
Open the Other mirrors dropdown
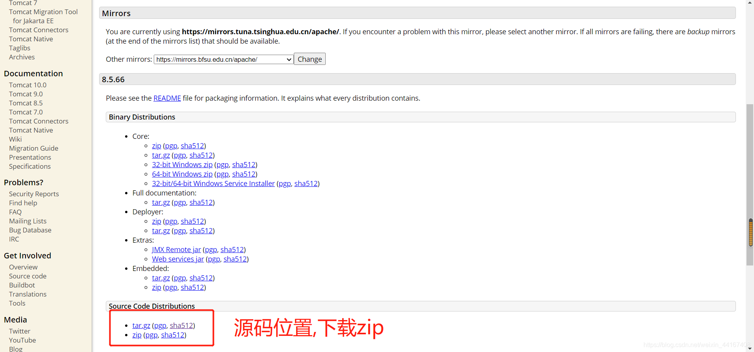click(x=223, y=59)
